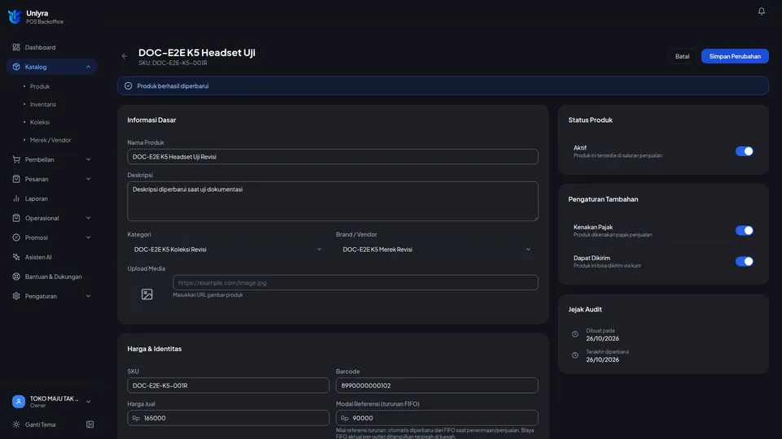Viewport: 782px width, 439px height.
Task: Expand the Operasional menu chevron
Action: pos(88,218)
